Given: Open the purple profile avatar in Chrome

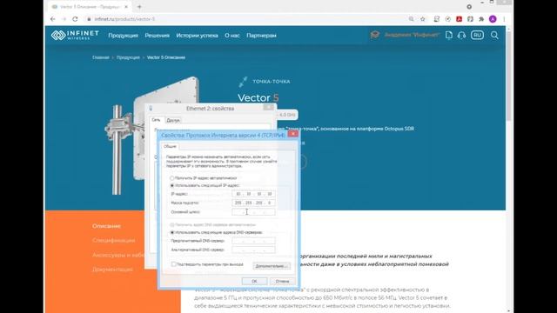Looking at the screenshot, I should 493,19.
